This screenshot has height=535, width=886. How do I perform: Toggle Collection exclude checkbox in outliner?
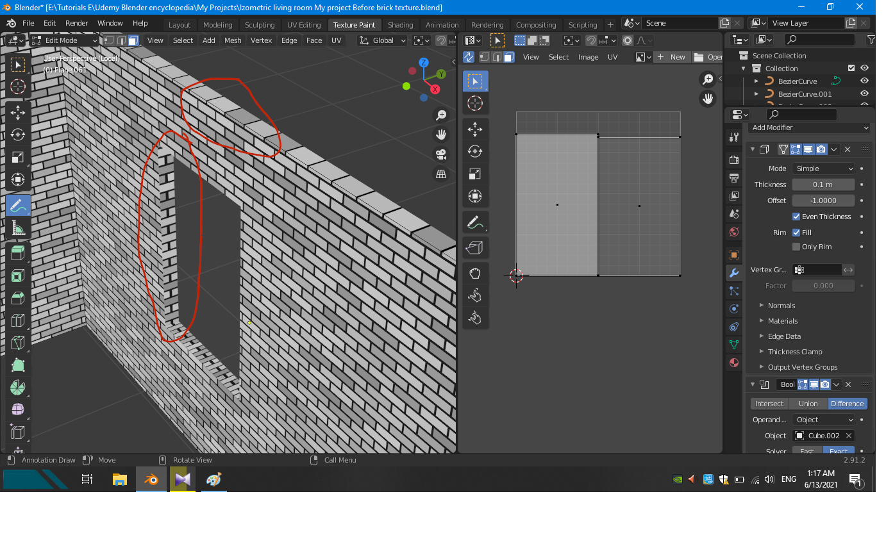pos(851,68)
